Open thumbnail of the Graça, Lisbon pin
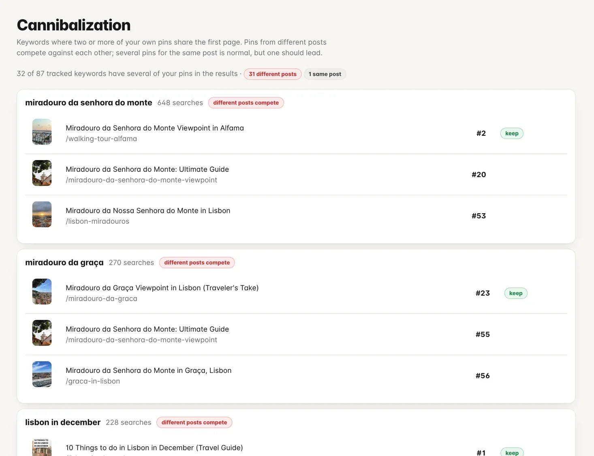Screen dimensions: 594x456 (x=42, y=374)
